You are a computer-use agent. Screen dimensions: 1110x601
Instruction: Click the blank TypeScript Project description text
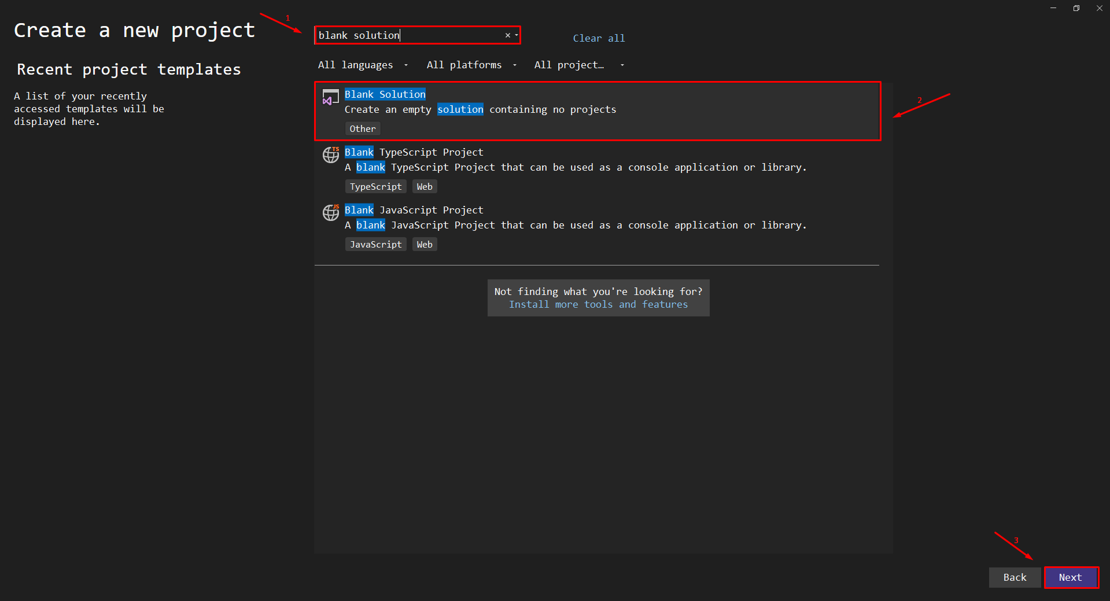[x=576, y=167]
